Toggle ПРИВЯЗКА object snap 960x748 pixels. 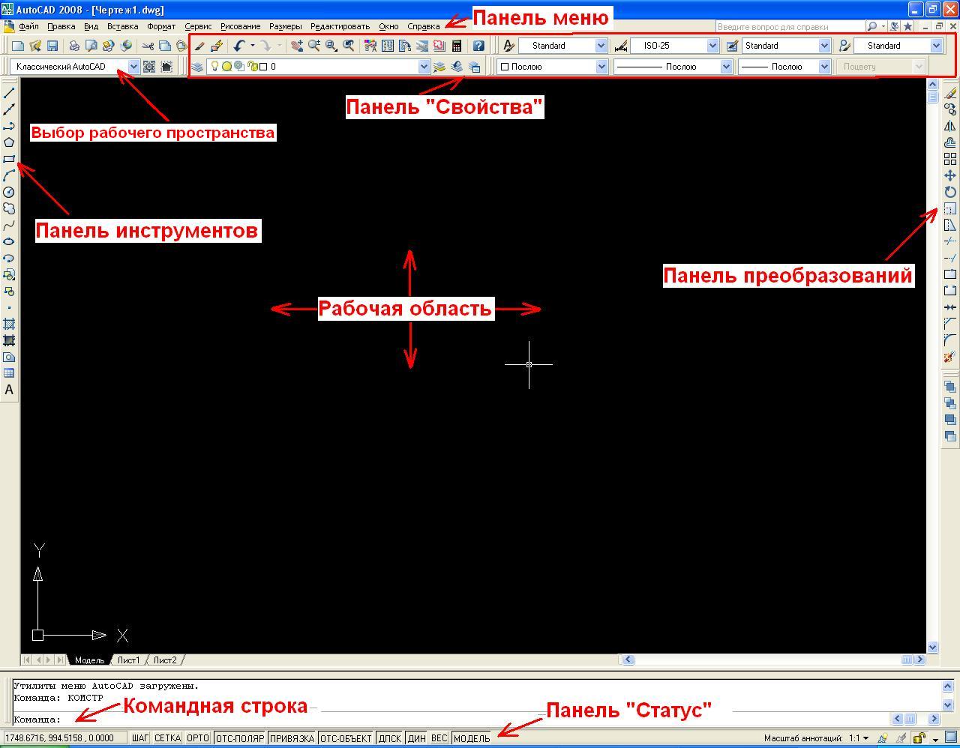292,738
